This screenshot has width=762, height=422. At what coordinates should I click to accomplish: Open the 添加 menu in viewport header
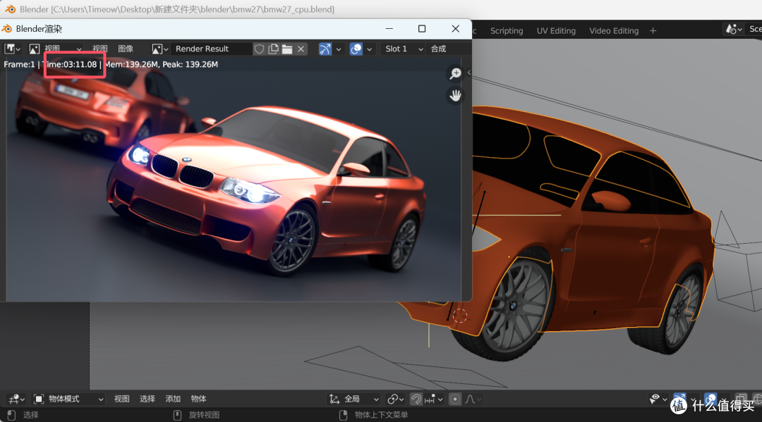[x=173, y=399]
